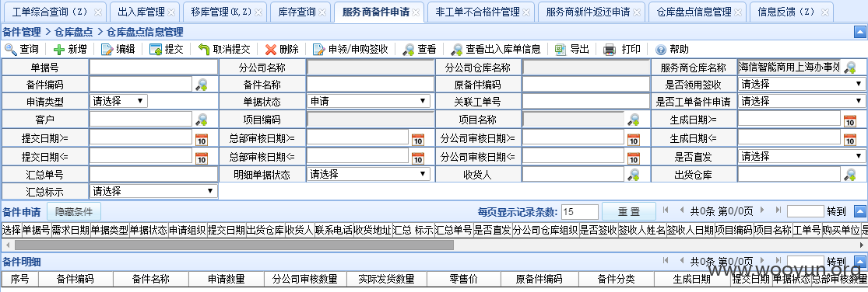
Task: Click the 删除 delete toolbar button
Action: coord(282,50)
